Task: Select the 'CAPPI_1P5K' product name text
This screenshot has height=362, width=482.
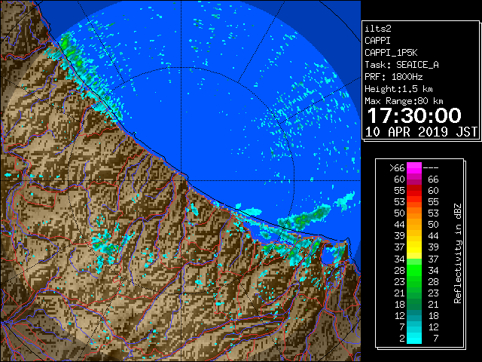Action: (391, 53)
